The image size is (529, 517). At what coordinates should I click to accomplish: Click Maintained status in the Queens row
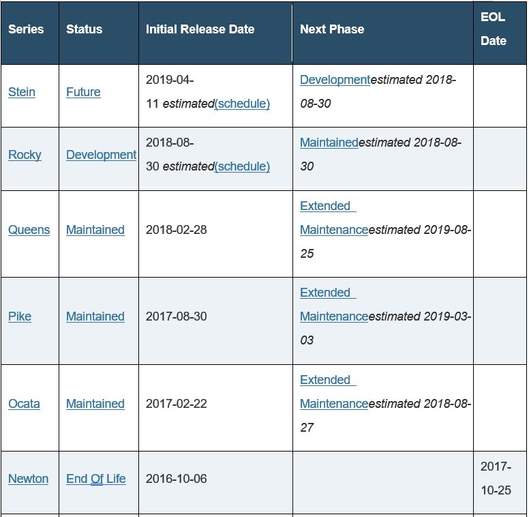[95, 230]
